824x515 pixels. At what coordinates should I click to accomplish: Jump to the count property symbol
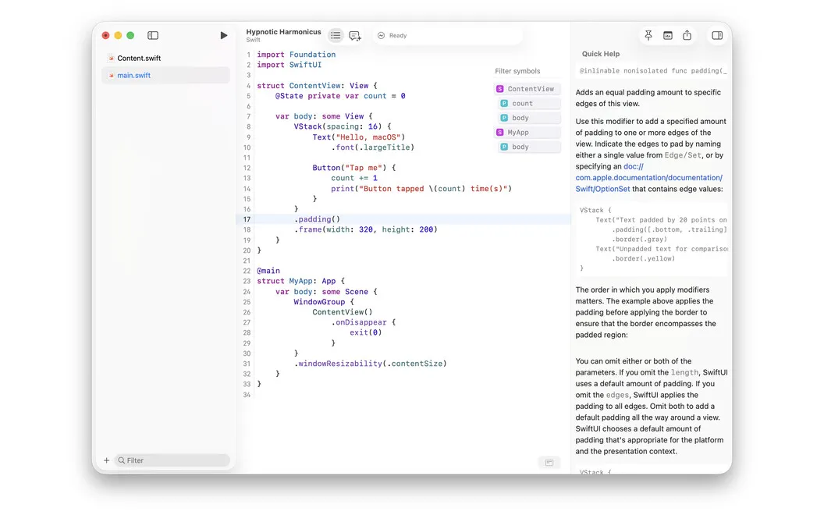(x=529, y=104)
